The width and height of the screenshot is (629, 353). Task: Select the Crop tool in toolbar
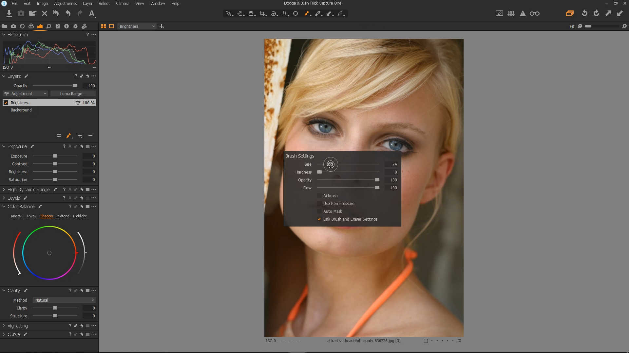[262, 13]
